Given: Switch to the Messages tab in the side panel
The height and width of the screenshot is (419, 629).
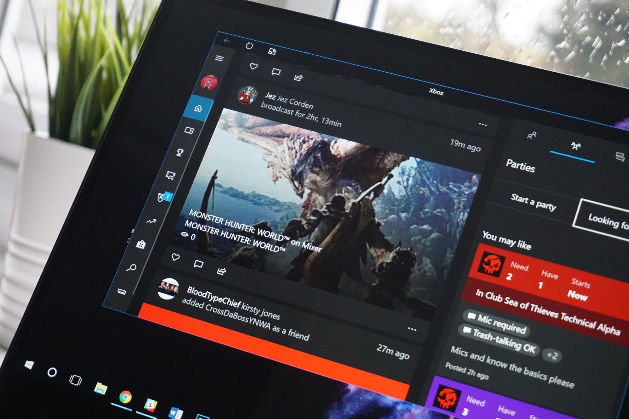Looking at the screenshot, I should point(619,157).
